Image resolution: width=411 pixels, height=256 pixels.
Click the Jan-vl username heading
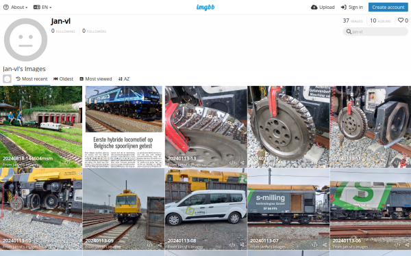(60, 21)
